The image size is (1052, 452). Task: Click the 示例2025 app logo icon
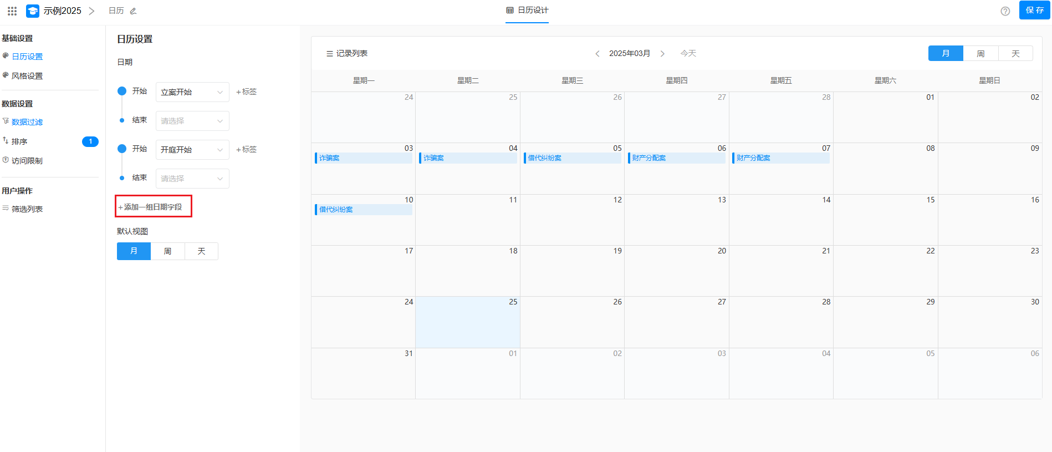coord(33,11)
